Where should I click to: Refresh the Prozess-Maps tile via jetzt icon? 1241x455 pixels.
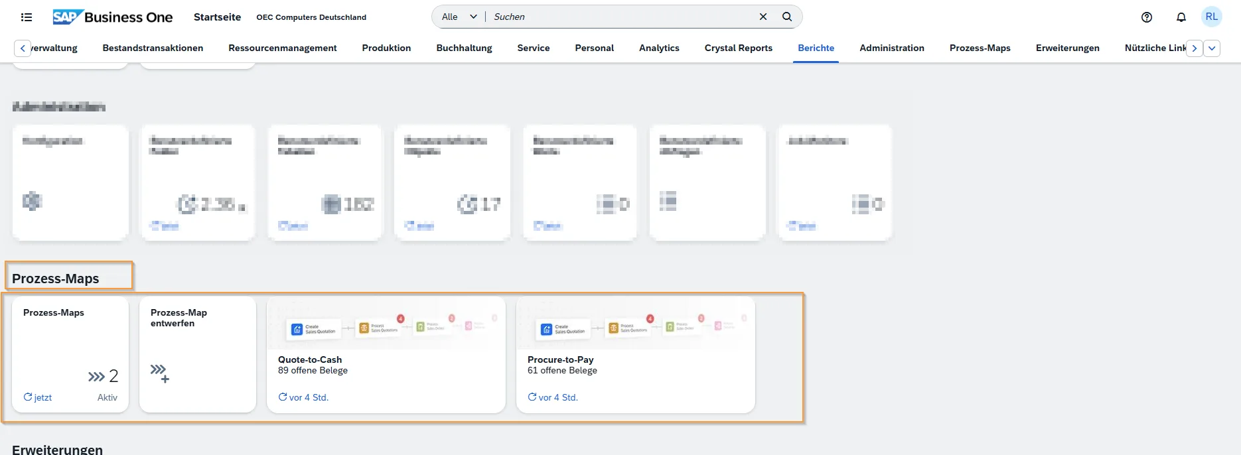pyautogui.click(x=28, y=397)
